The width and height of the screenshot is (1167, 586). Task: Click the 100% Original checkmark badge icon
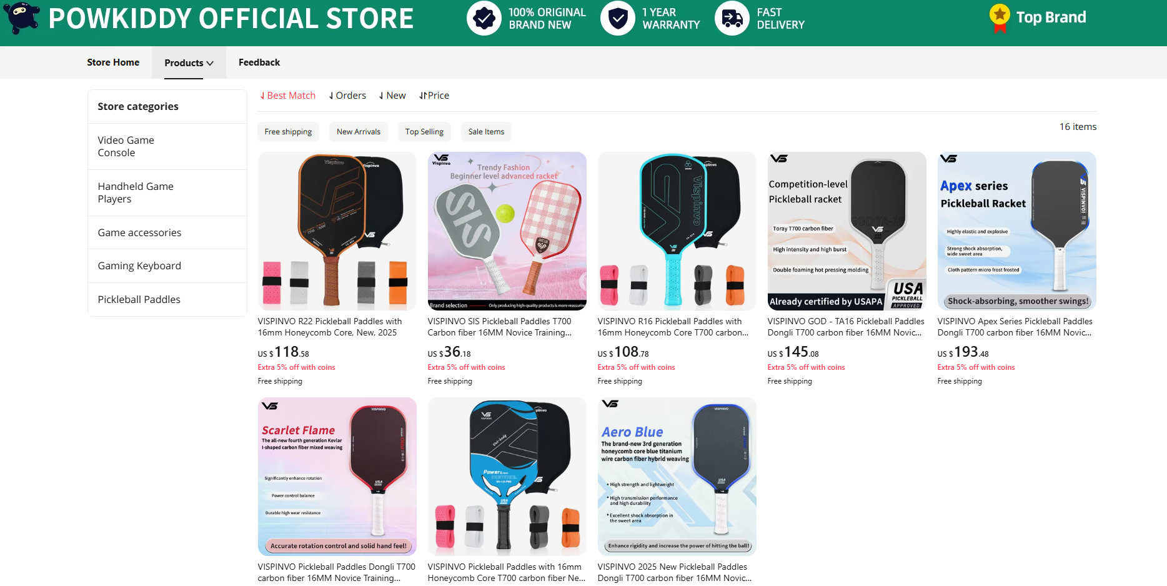click(x=484, y=18)
